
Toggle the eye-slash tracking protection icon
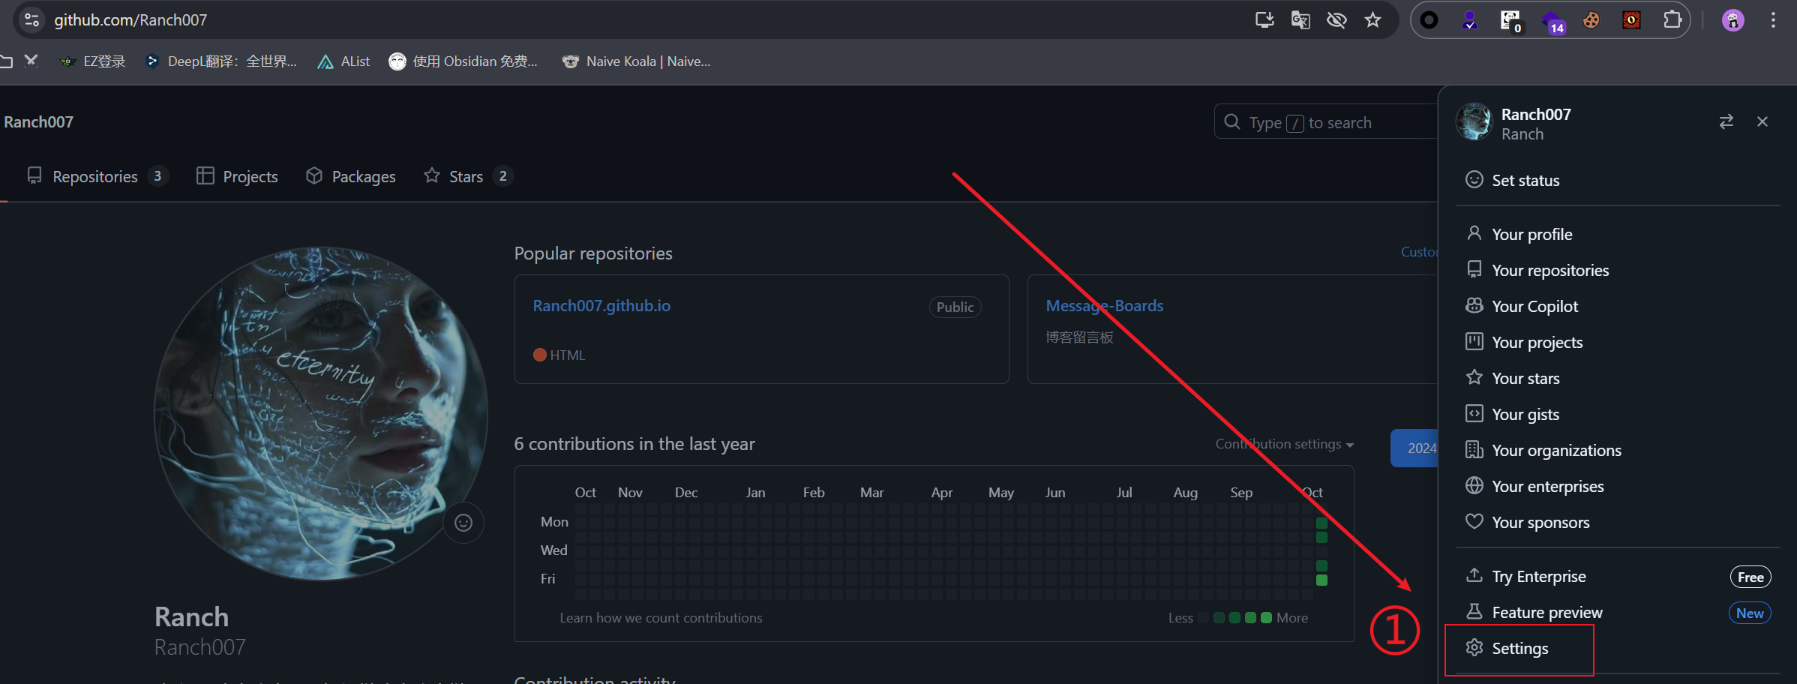[x=1336, y=20]
